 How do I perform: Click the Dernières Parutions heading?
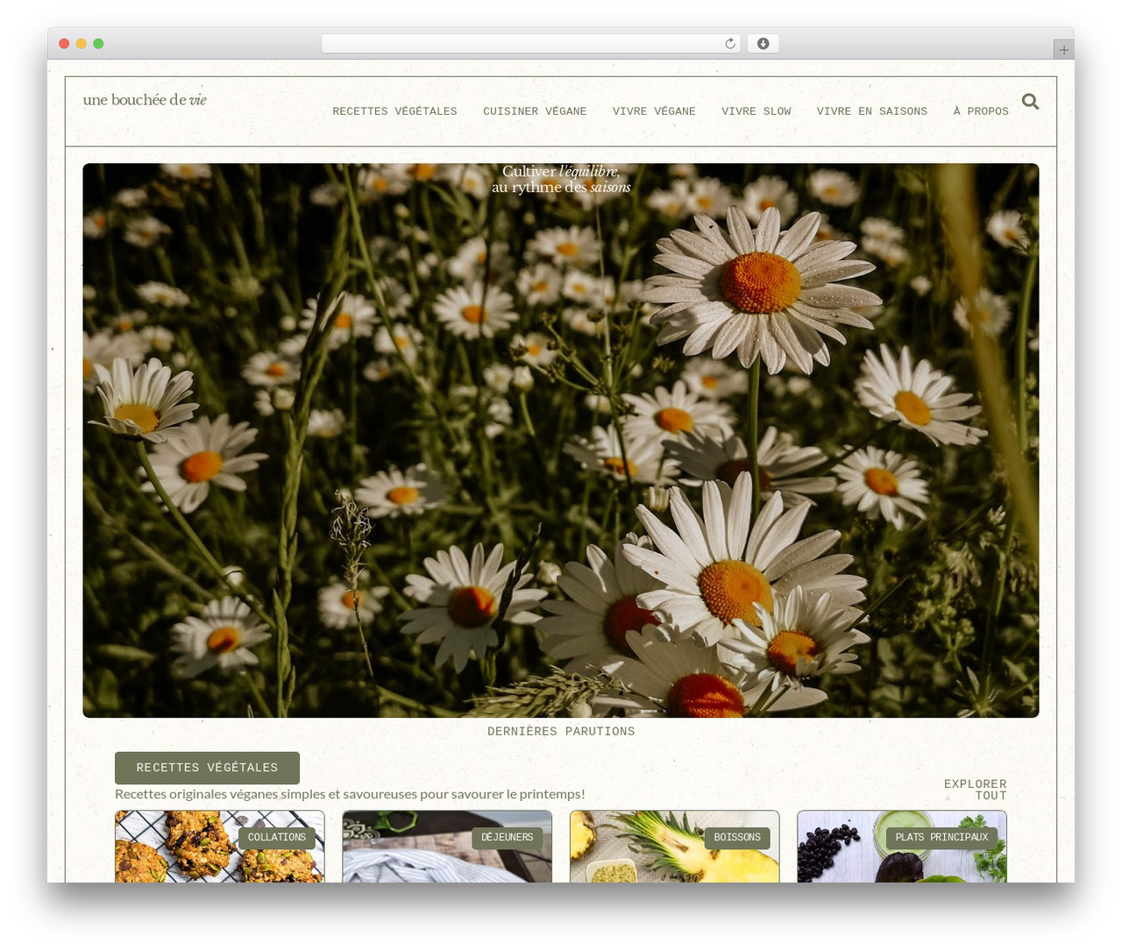click(x=561, y=731)
